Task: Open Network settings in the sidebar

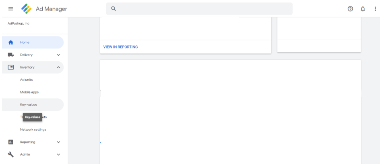Action: click(x=33, y=130)
